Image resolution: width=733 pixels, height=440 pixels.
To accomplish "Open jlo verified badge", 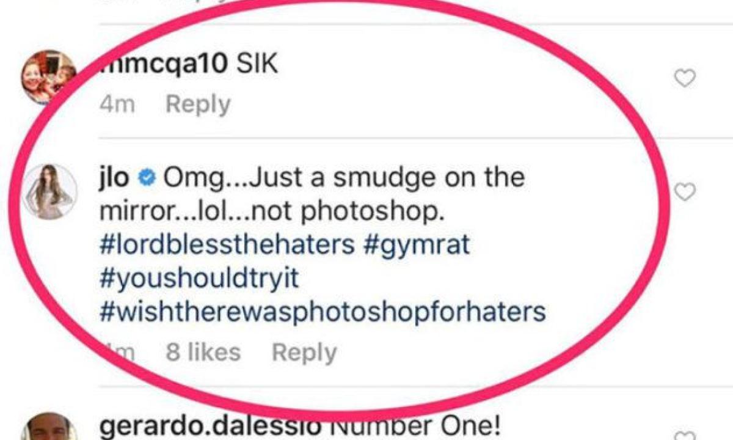I will coord(147,178).
